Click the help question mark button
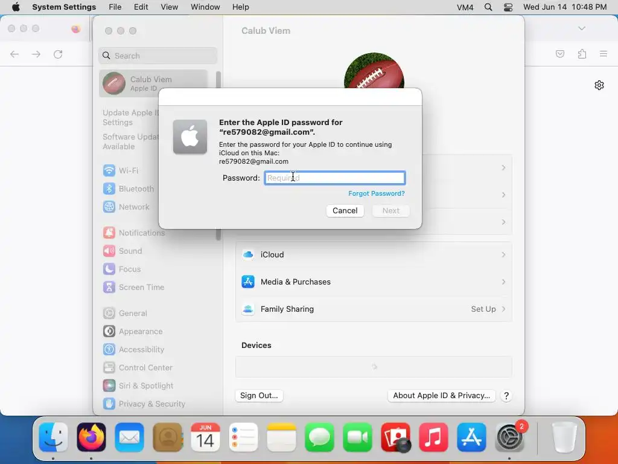Viewport: 618px width, 464px height. [506, 396]
